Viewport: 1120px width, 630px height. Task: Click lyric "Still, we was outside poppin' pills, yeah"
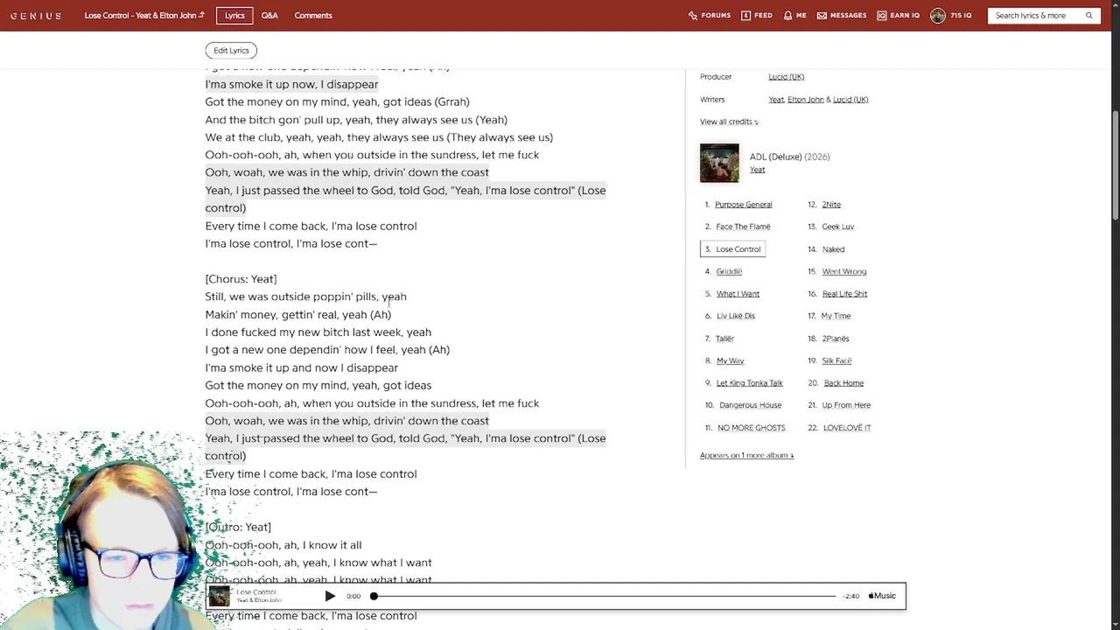[x=305, y=297]
